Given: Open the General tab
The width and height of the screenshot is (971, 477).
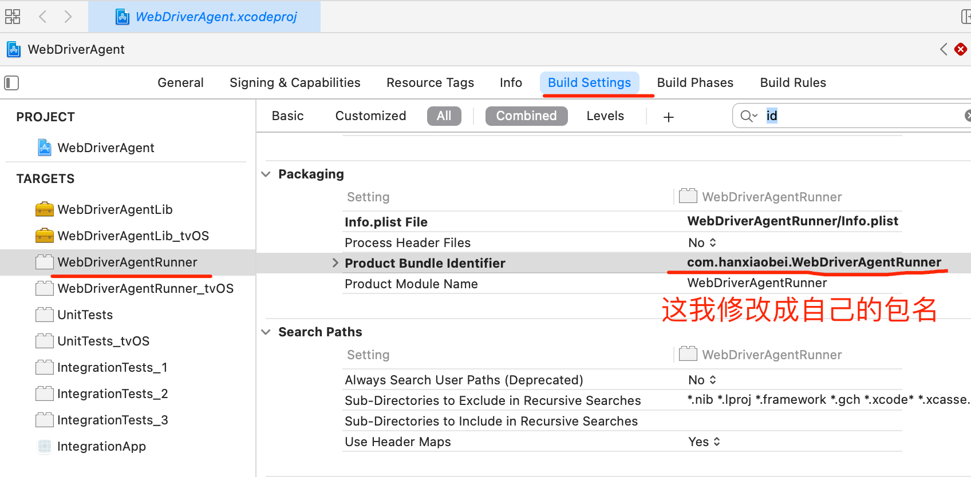Looking at the screenshot, I should (180, 83).
